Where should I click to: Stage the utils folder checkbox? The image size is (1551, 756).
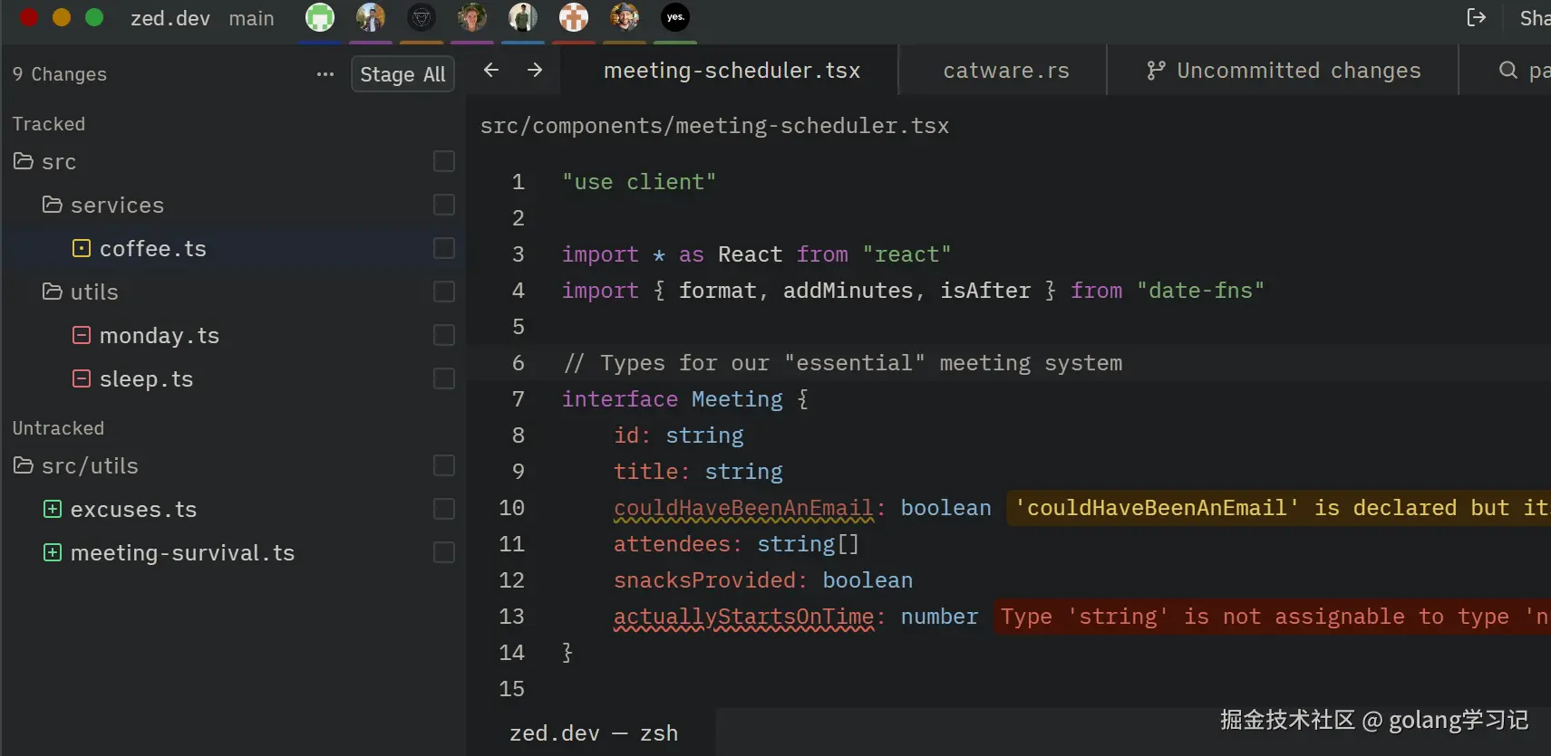coord(444,292)
